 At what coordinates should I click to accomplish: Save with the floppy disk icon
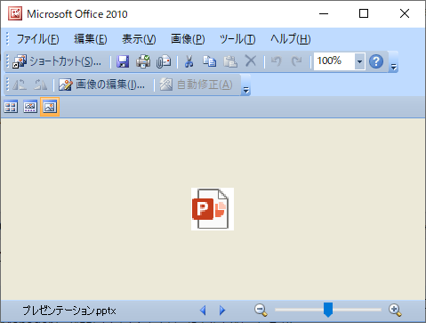(x=123, y=61)
